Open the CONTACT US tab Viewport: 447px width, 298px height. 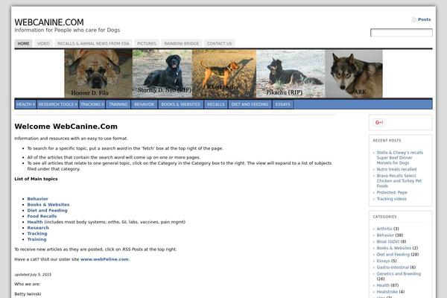tap(219, 44)
